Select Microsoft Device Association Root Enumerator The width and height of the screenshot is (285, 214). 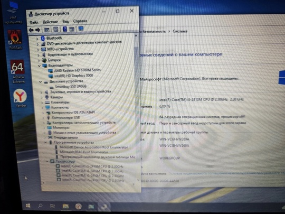(x=93, y=147)
